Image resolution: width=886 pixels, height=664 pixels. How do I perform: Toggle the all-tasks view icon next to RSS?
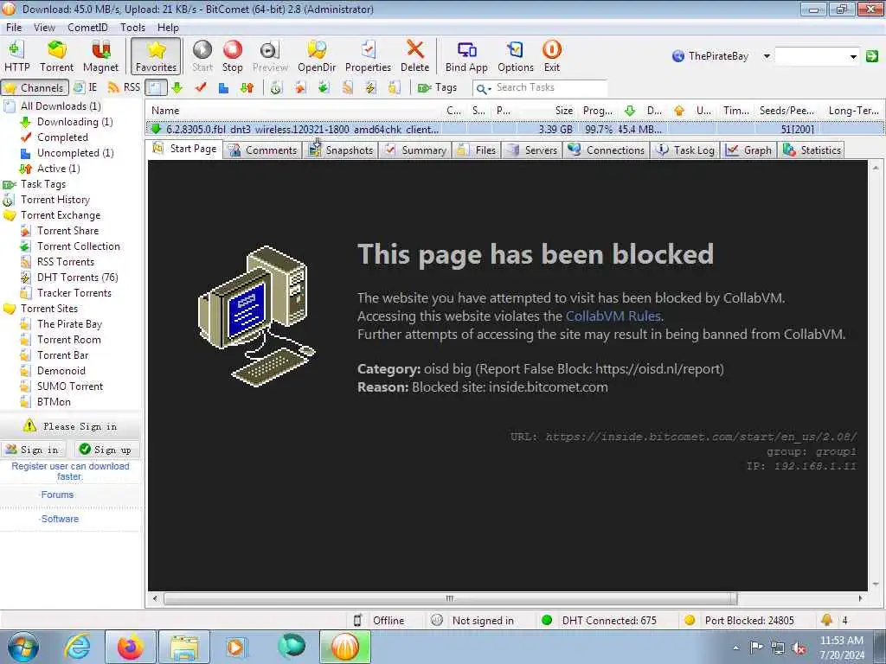tap(156, 87)
